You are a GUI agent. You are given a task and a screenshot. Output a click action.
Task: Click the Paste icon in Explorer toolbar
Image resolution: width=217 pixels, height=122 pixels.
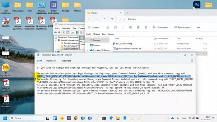[123, 27]
